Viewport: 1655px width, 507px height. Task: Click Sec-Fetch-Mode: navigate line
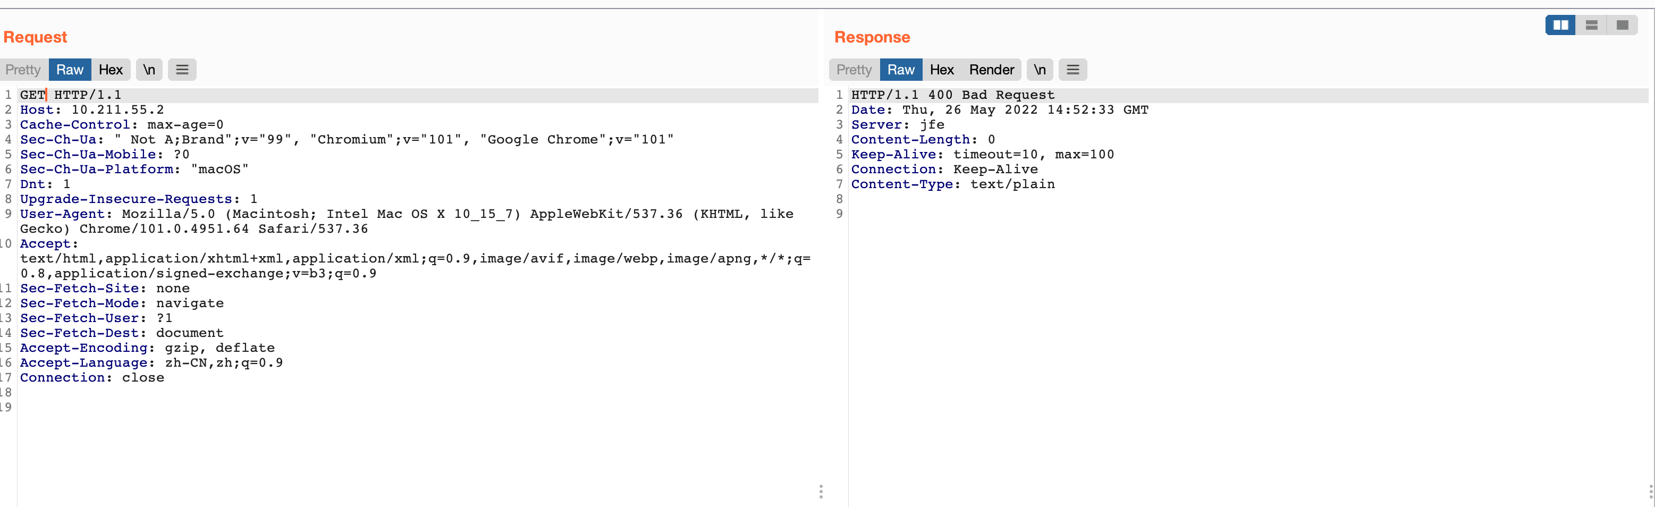pyautogui.click(x=122, y=303)
